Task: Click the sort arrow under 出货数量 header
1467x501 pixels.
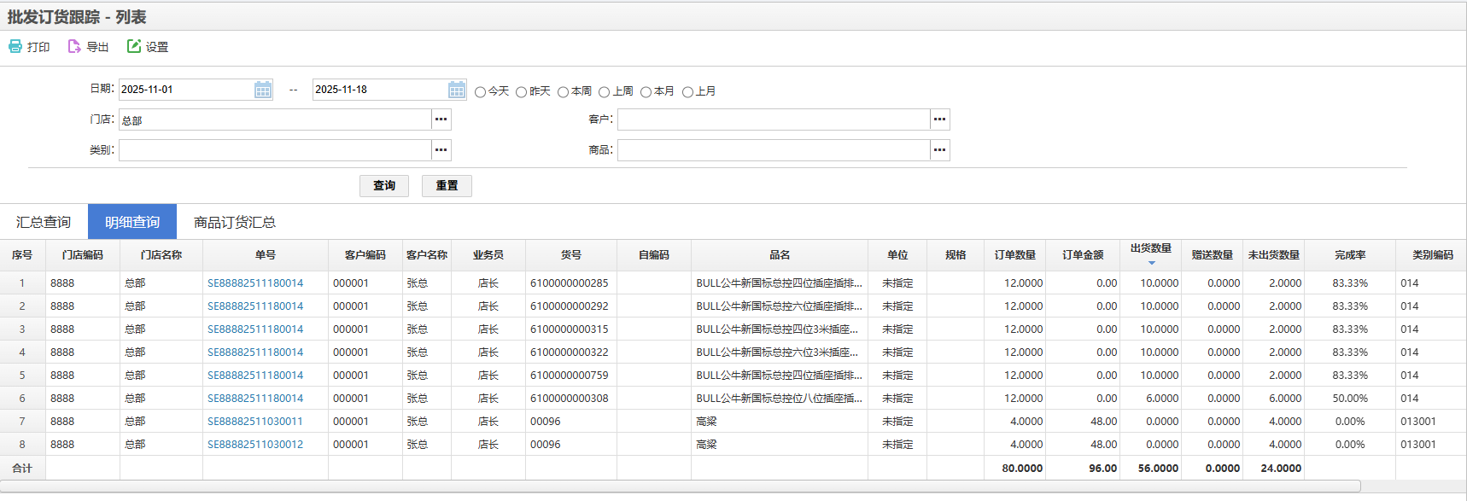Action: click(1151, 263)
